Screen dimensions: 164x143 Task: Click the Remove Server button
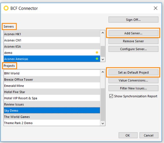click(x=133, y=41)
